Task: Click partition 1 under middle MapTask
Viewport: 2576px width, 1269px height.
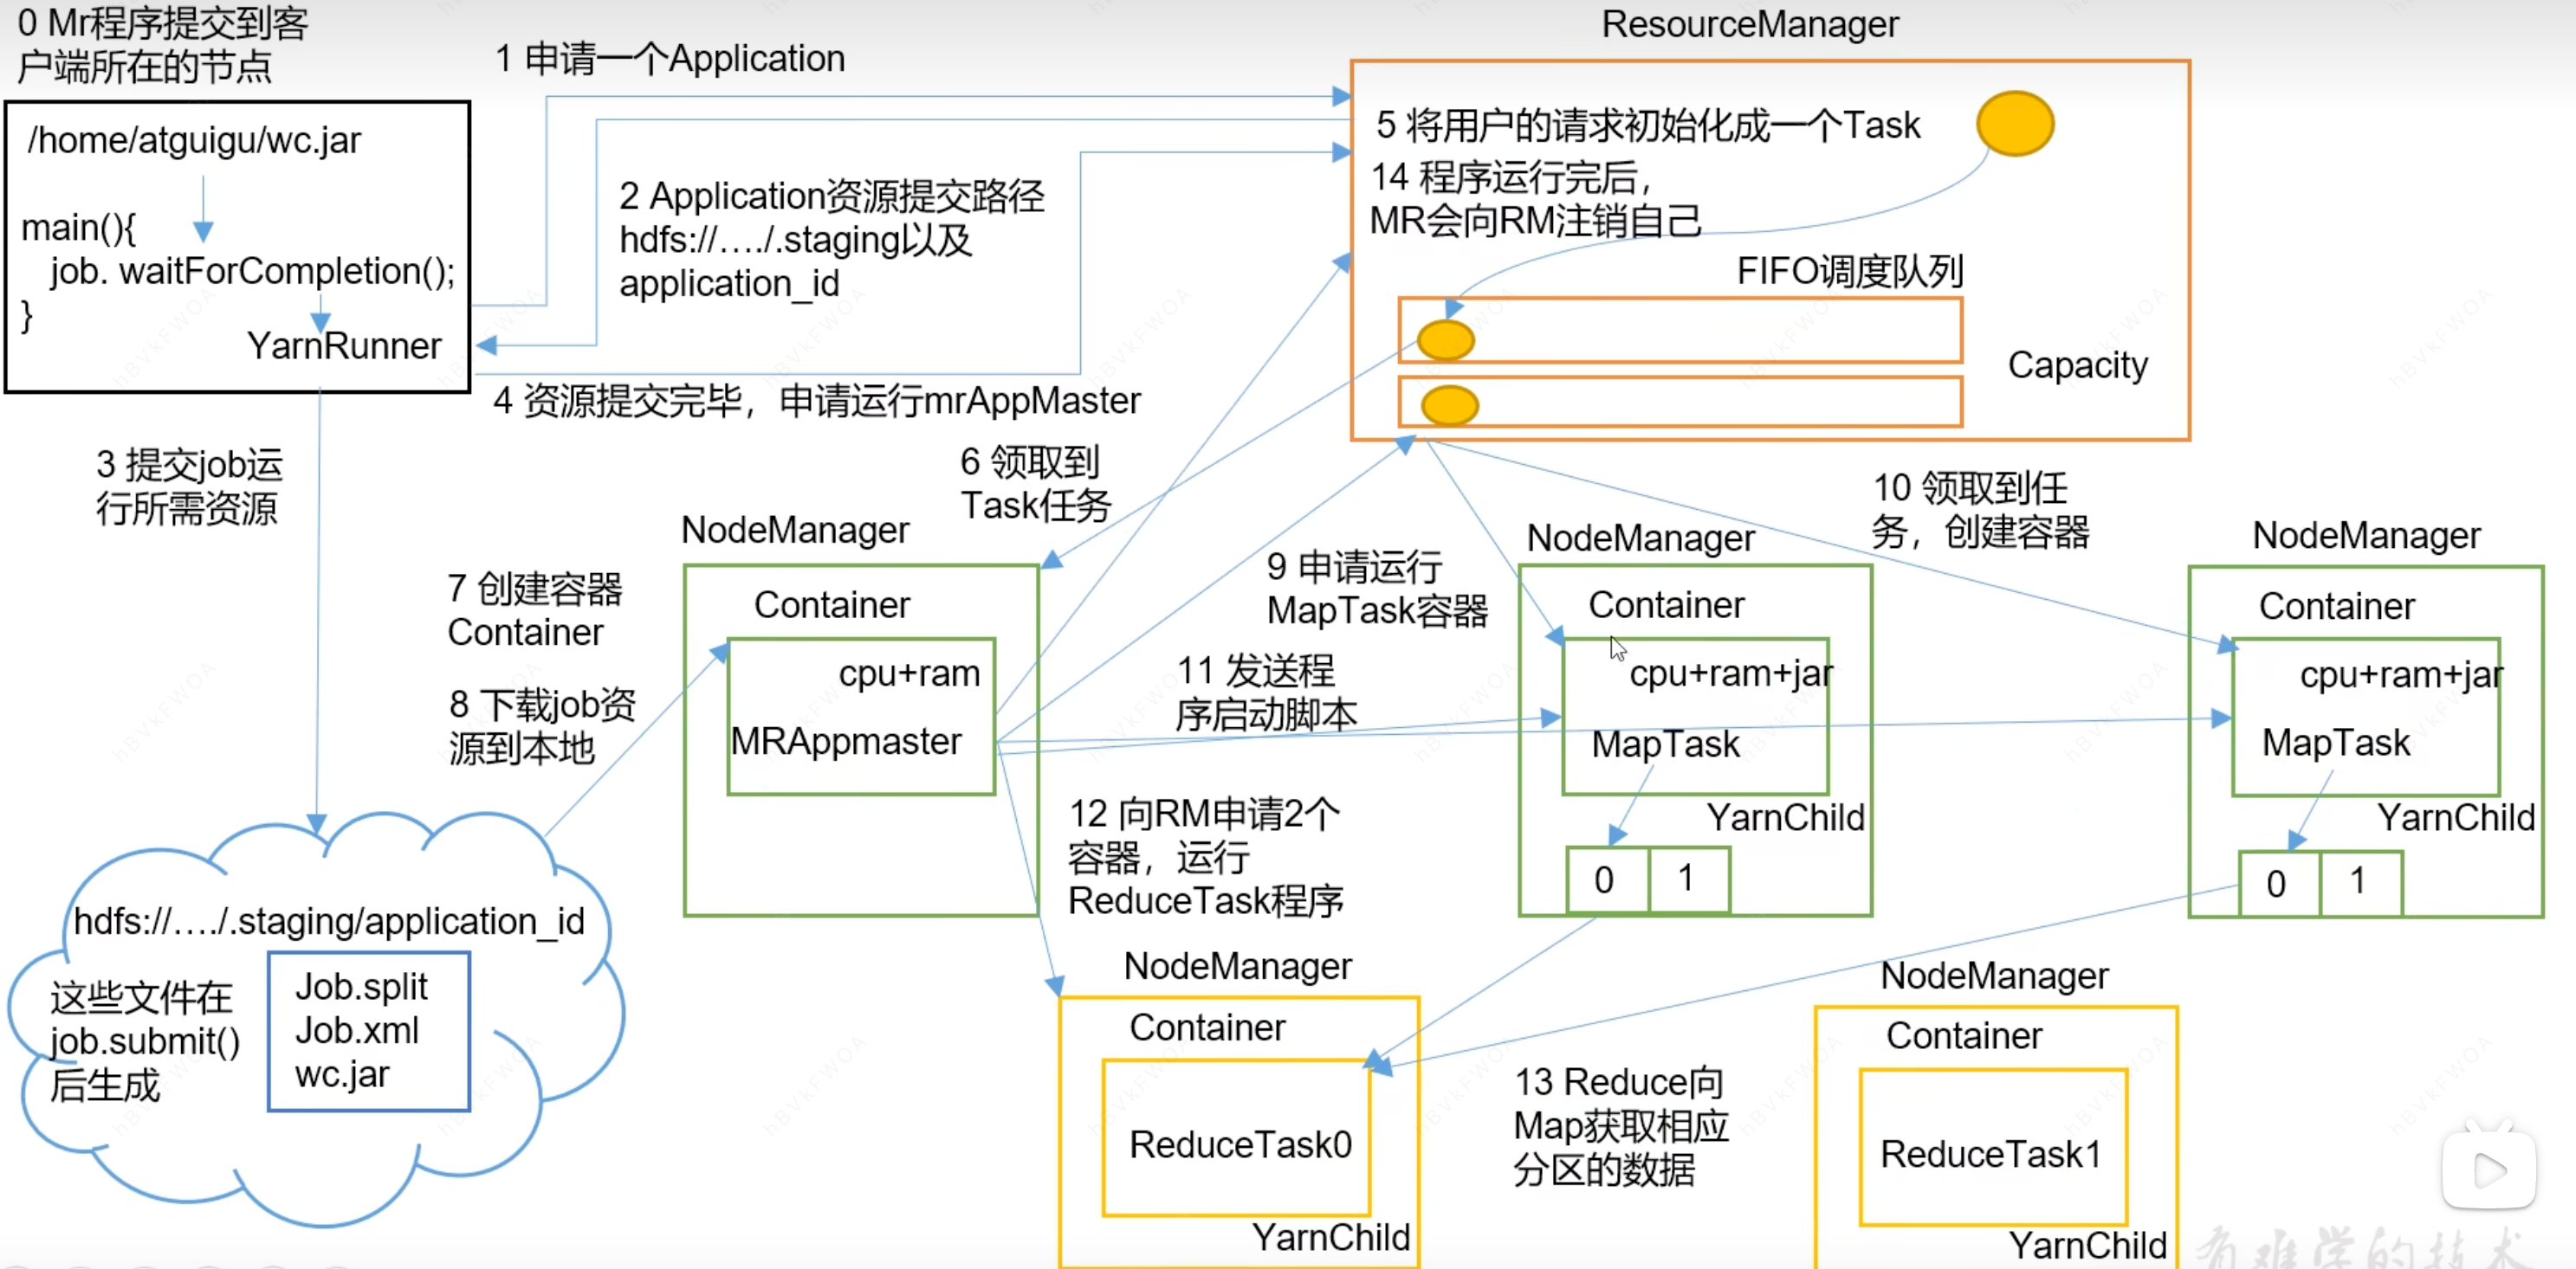Action: point(1687,879)
